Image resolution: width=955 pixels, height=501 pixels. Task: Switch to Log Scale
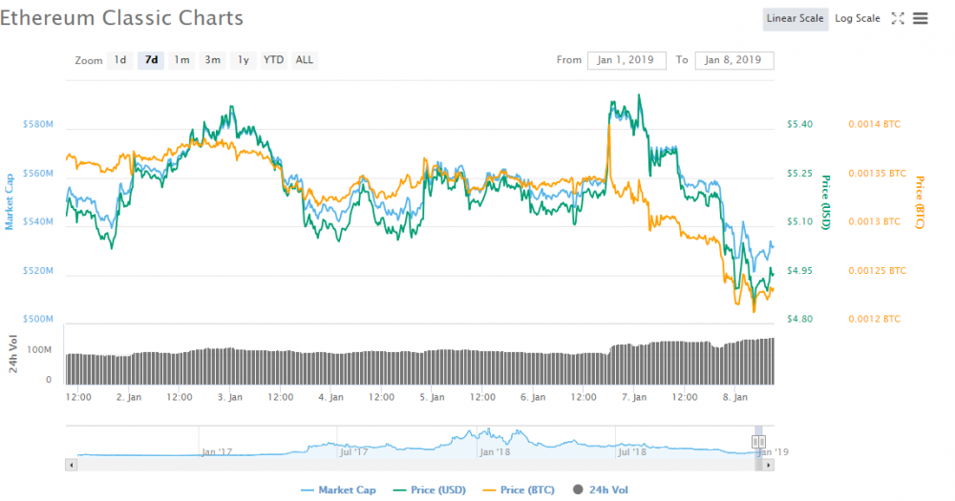(857, 19)
